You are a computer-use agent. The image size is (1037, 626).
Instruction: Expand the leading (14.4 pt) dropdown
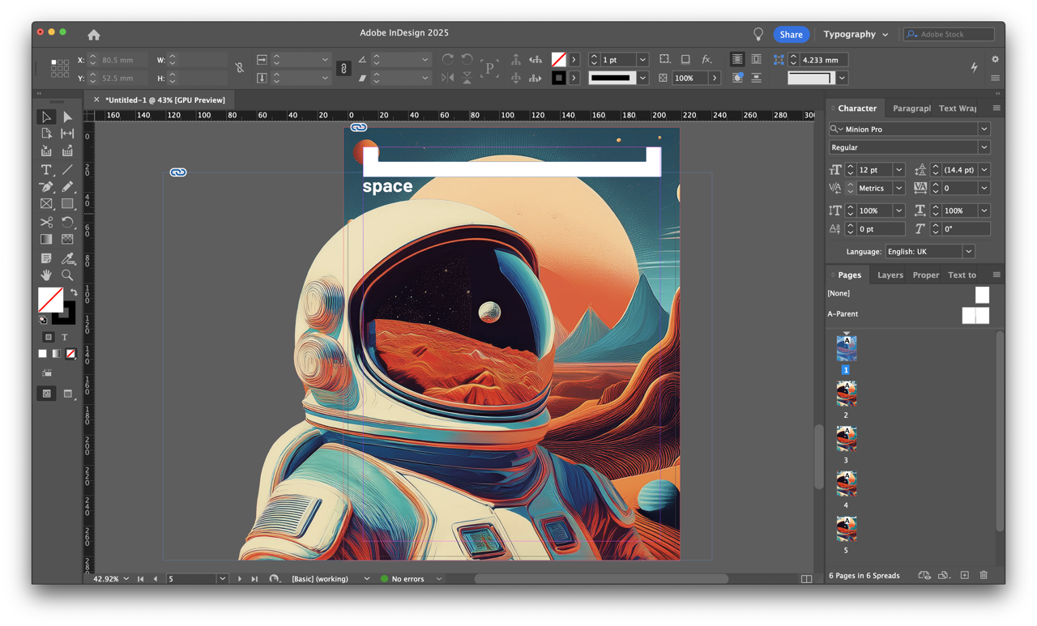point(984,170)
